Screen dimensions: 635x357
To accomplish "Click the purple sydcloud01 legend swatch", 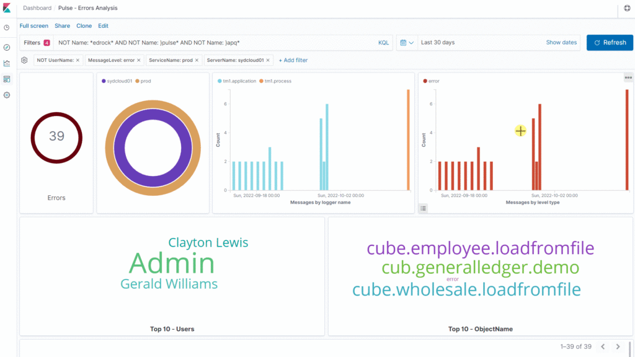I will tap(104, 81).
